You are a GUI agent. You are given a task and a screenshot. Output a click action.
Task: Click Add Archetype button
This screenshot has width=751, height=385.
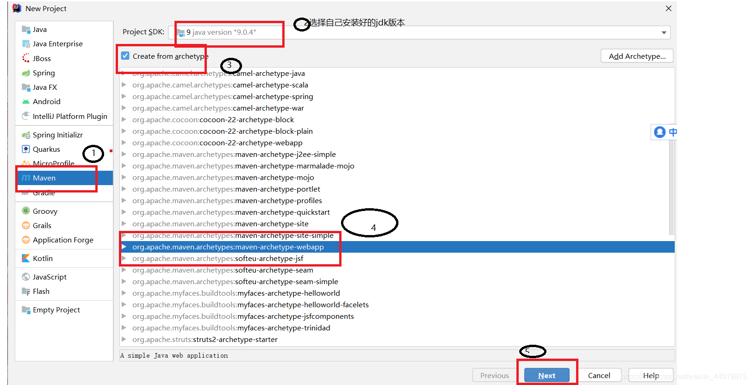[637, 56]
